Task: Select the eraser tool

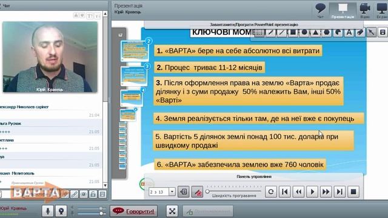Action: pyautogui.click(x=360, y=32)
